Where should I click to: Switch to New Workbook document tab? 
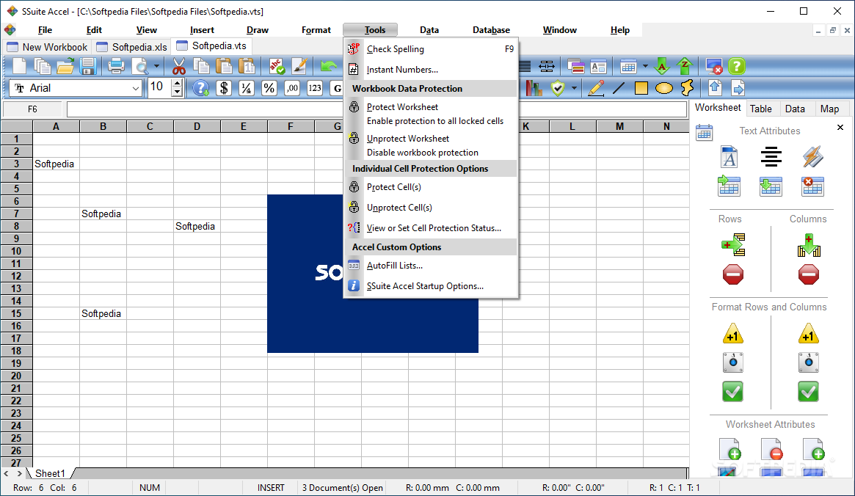(x=47, y=48)
